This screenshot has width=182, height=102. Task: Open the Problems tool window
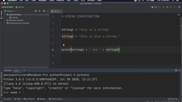pos(29,99)
